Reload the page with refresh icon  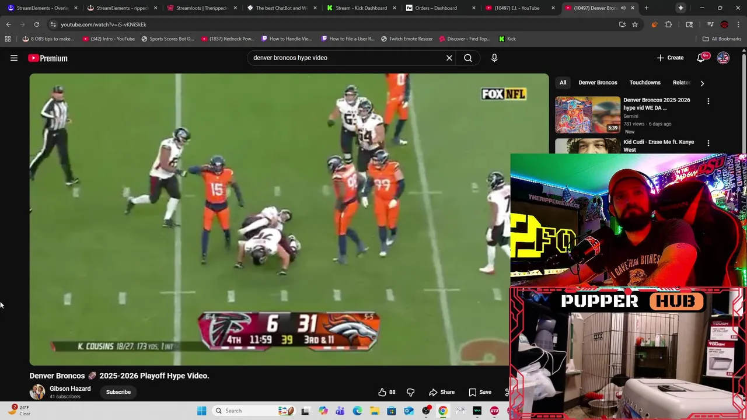(x=36, y=24)
